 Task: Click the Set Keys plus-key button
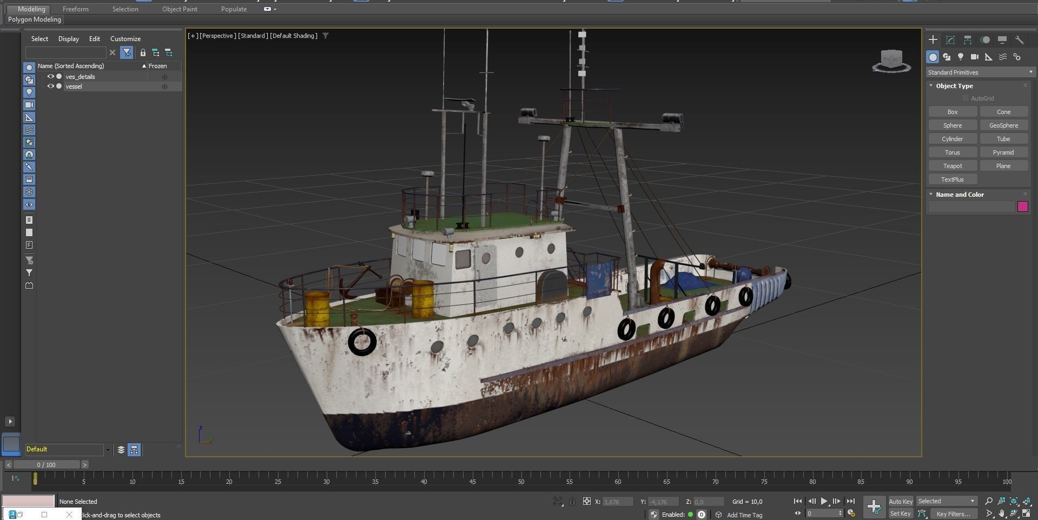[x=874, y=507]
